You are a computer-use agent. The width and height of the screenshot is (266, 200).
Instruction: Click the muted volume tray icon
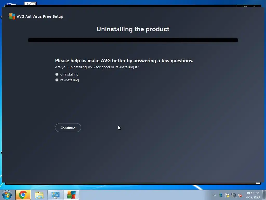[x=240, y=195]
